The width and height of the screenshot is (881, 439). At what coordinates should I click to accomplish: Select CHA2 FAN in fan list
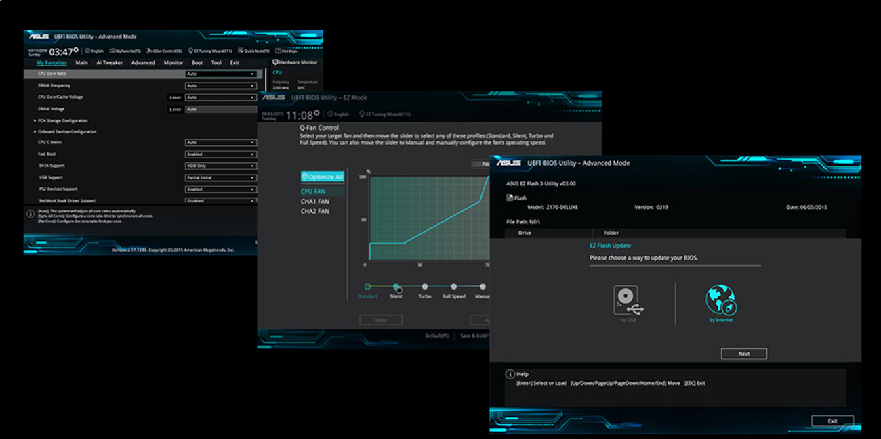click(315, 211)
